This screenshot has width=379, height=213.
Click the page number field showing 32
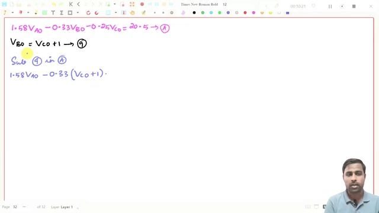(x=15, y=207)
